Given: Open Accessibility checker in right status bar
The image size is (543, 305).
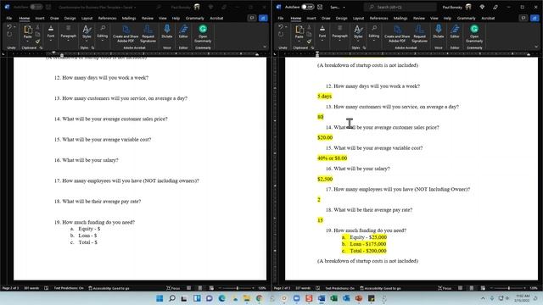Looking at the screenshot, I should (380, 288).
